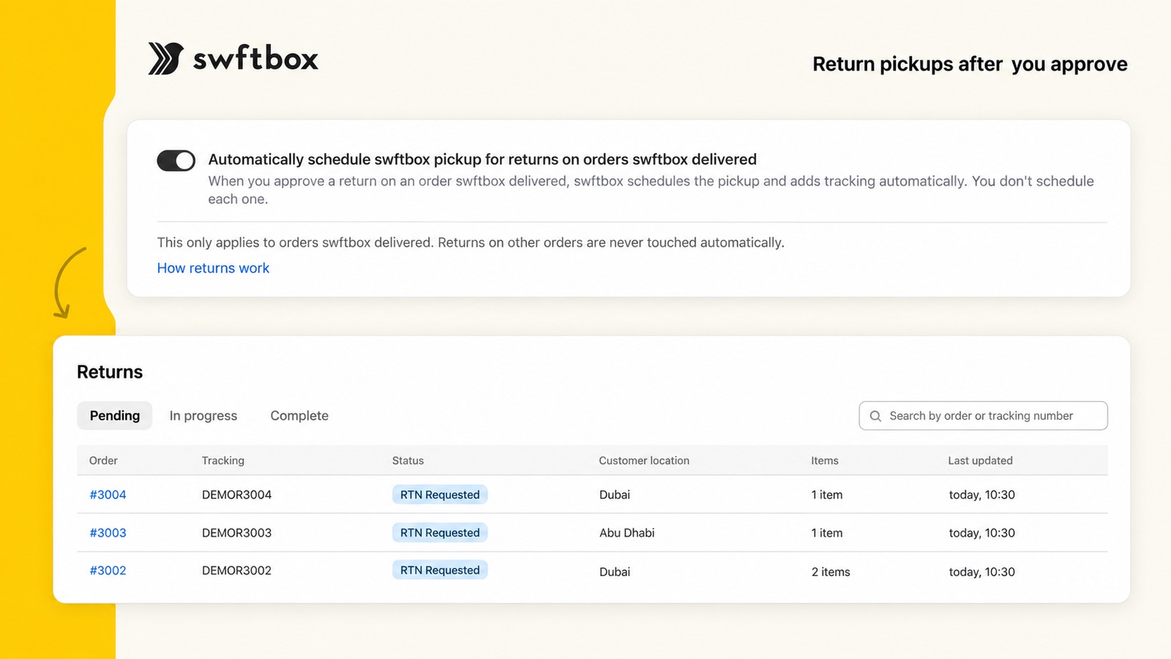Open order #3002
1171x659 pixels.
point(108,570)
